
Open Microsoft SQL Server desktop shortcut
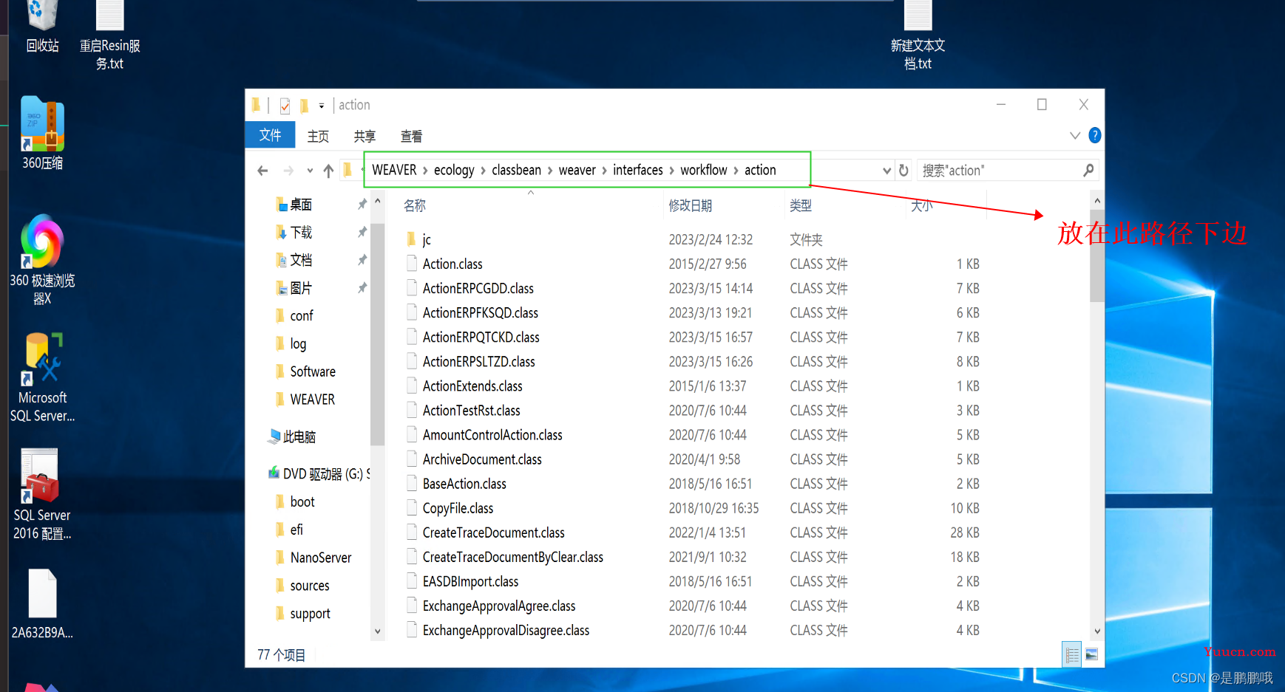[x=42, y=377]
